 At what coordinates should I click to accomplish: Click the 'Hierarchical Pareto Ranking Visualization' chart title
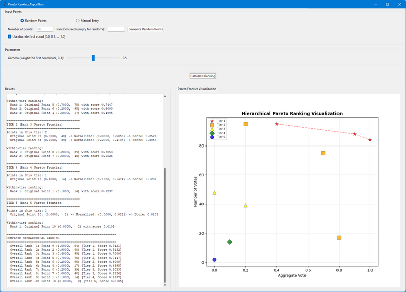292,113
